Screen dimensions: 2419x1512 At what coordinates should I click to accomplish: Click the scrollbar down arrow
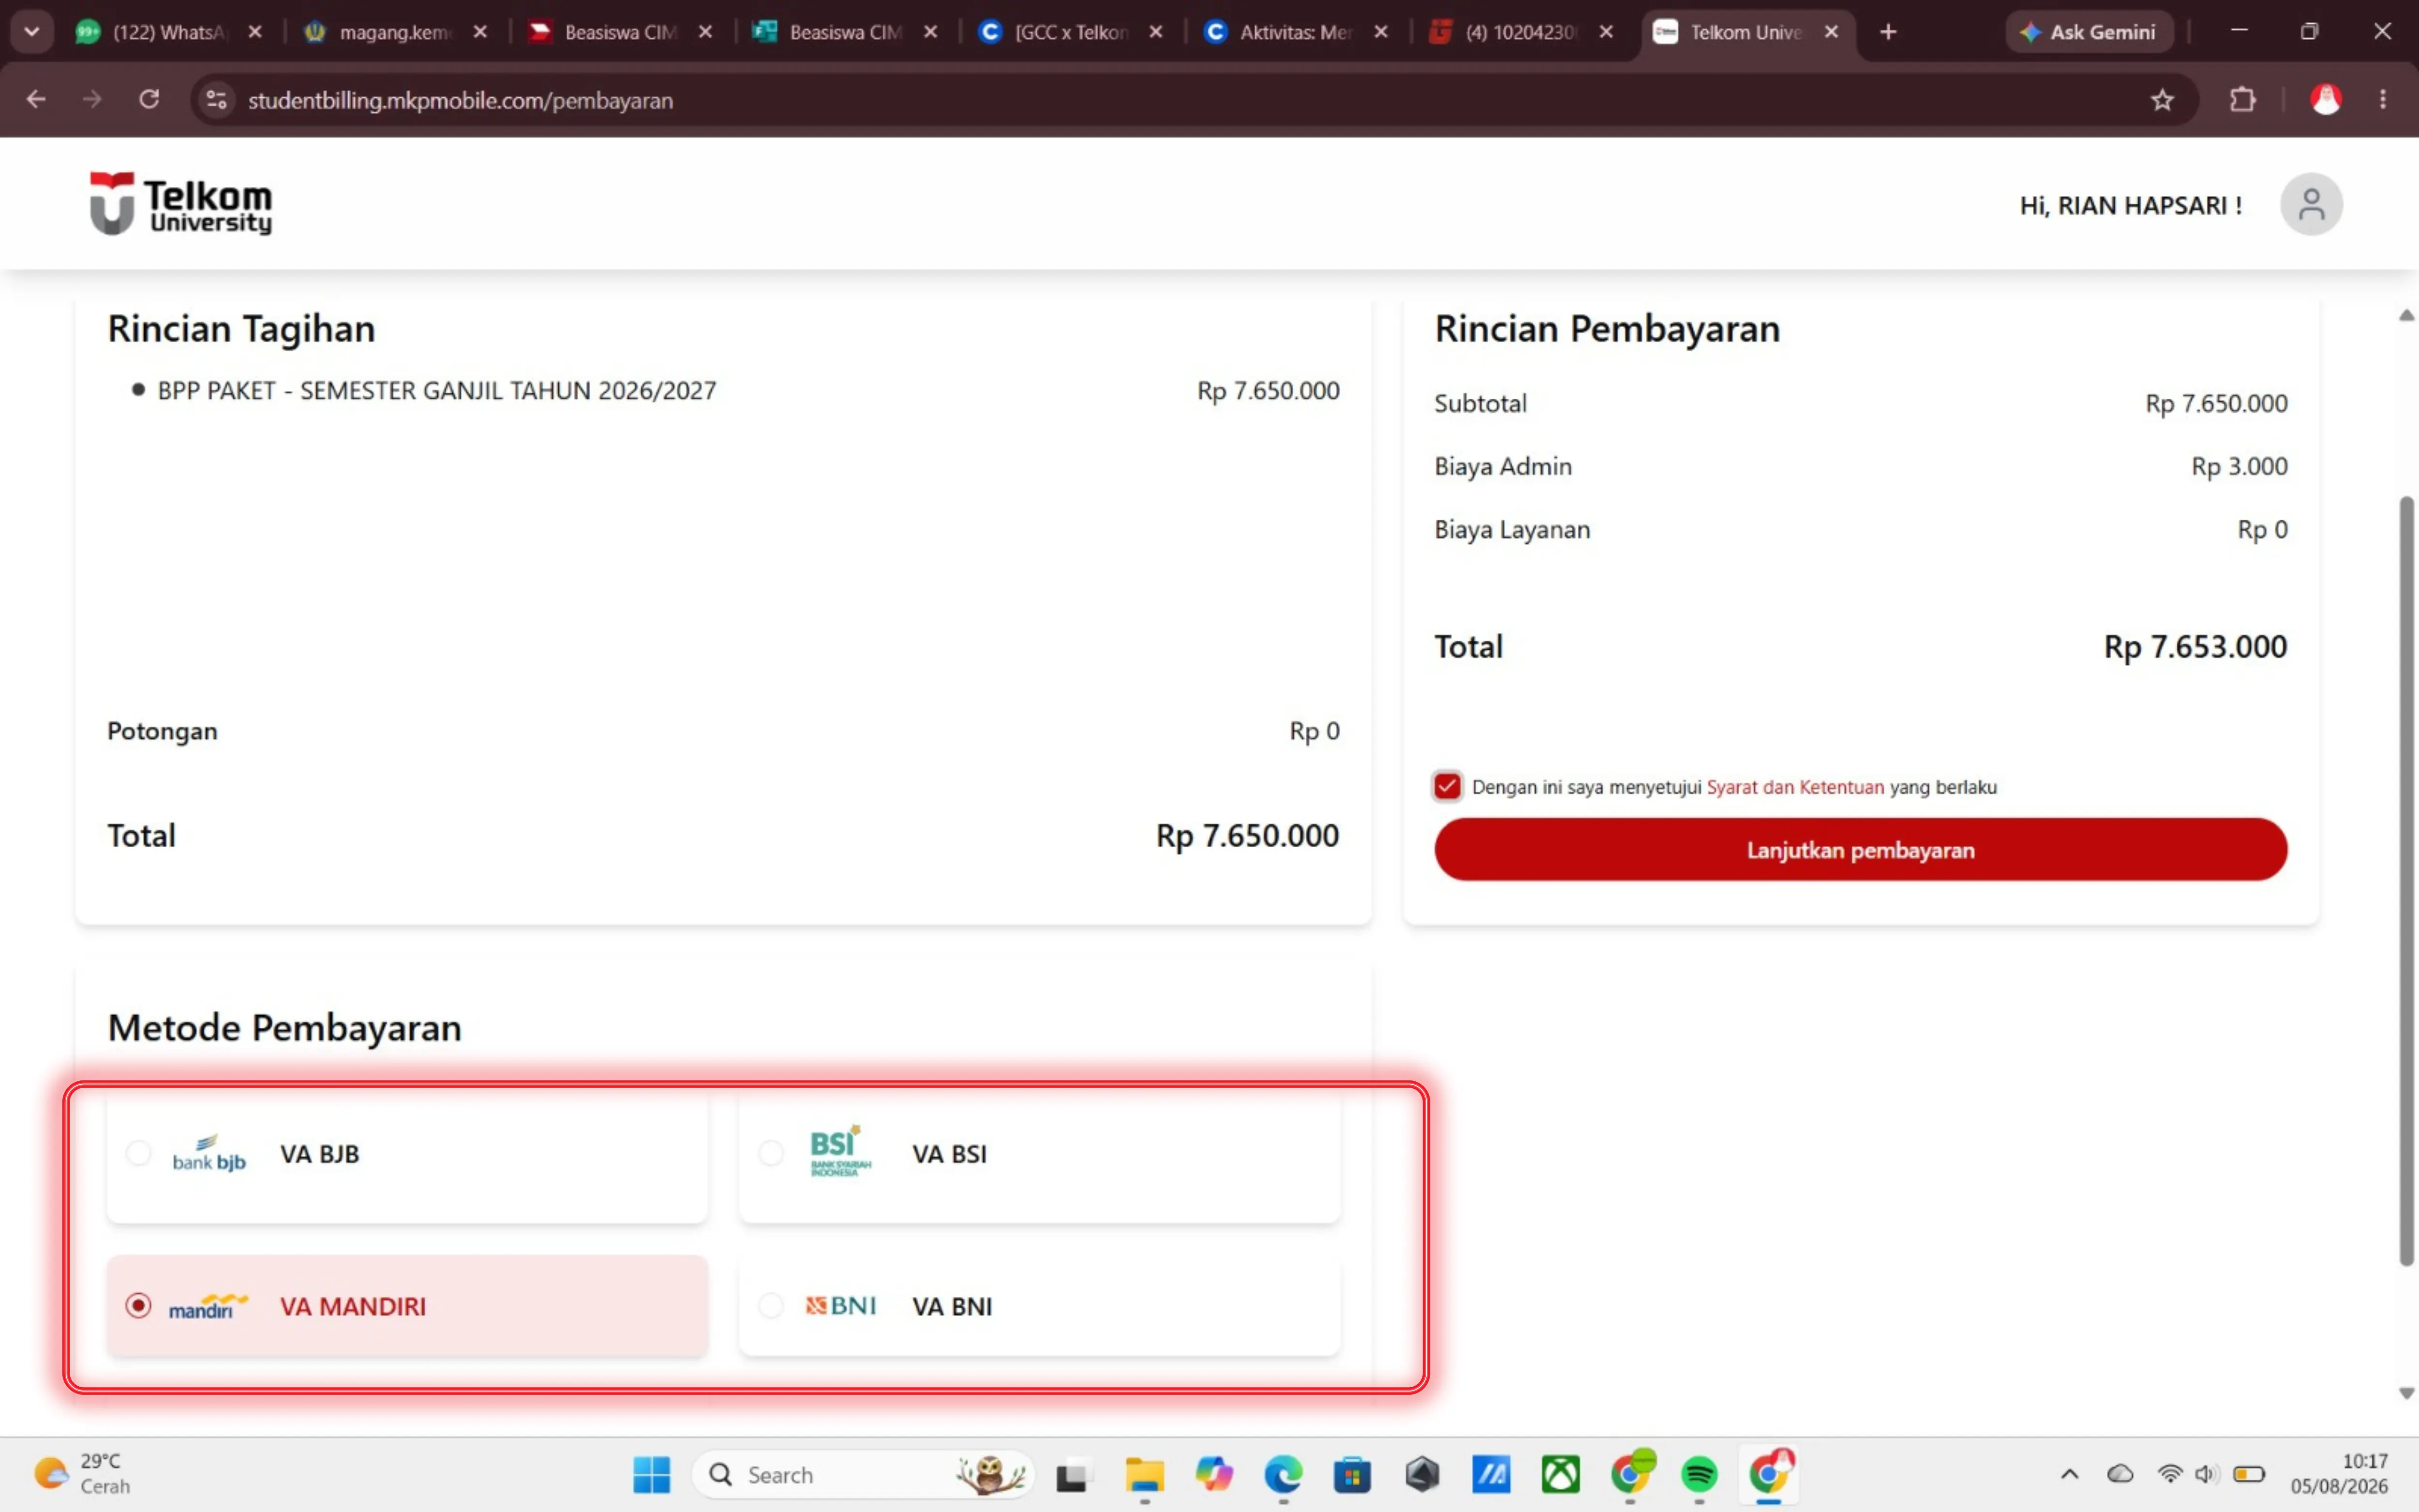pos(2407,1392)
